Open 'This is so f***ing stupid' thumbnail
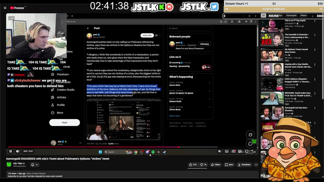 tap(272, 26)
